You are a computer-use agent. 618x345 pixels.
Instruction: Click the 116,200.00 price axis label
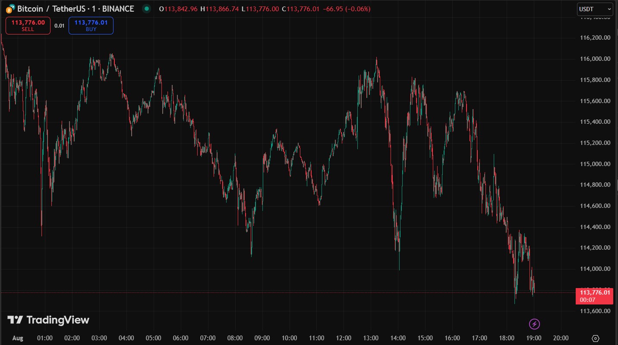596,38
